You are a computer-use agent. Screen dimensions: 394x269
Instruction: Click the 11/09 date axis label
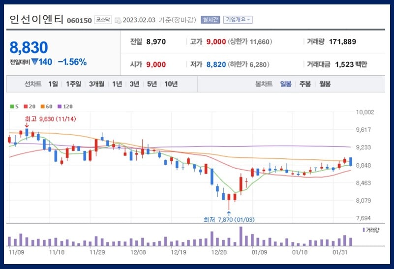pyautogui.click(x=16, y=252)
